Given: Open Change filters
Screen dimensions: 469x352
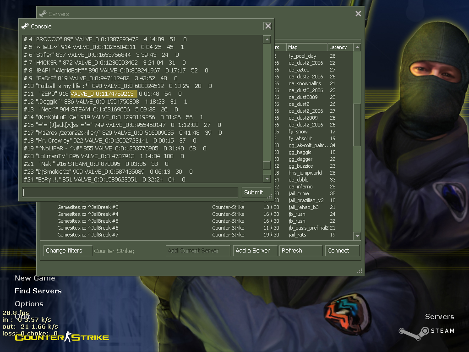Looking at the screenshot, I should 68,251.
